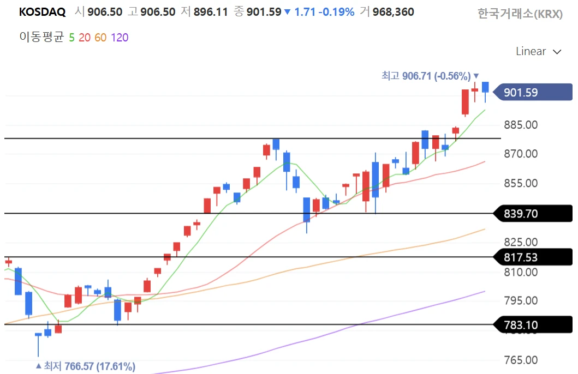Select the 이동평균 moving average label

[41, 38]
